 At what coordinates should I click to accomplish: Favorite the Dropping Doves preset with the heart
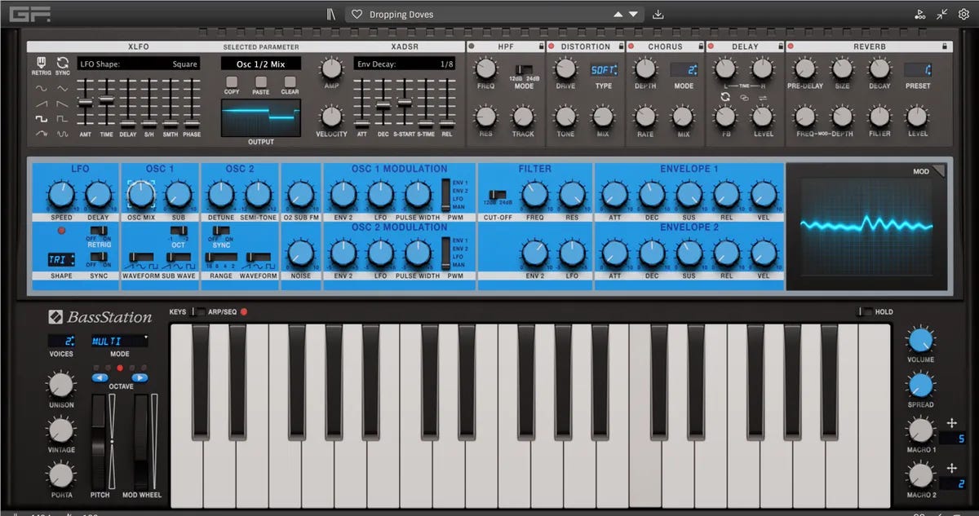pos(357,15)
